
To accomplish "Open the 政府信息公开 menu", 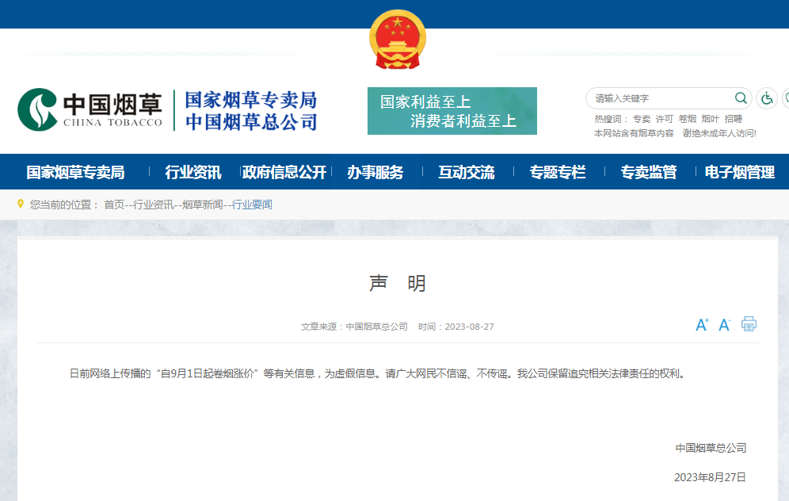I will click(x=284, y=172).
